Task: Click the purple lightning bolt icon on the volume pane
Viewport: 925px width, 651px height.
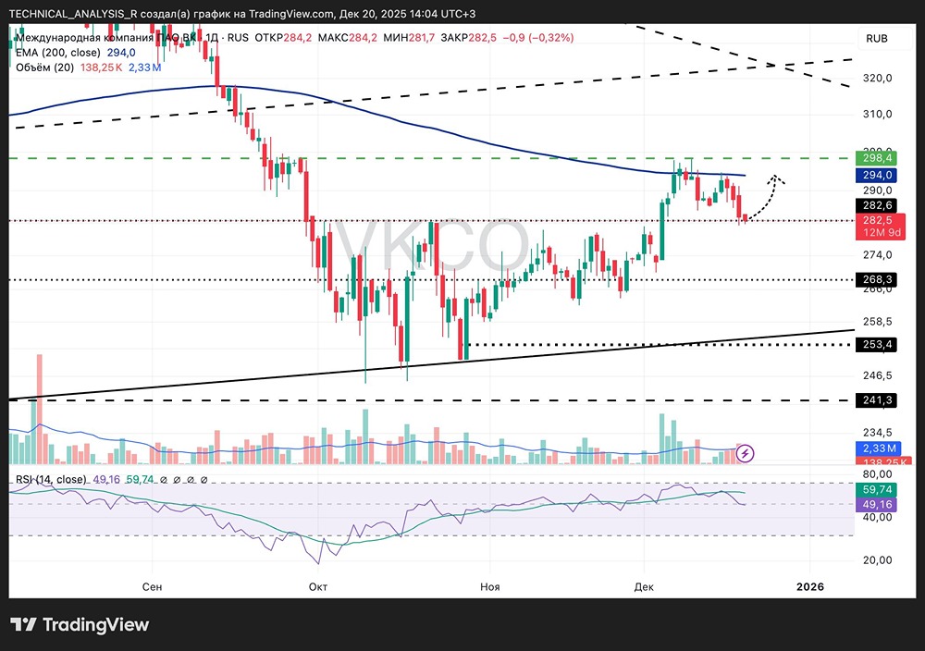Action: click(x=745, y=453)
